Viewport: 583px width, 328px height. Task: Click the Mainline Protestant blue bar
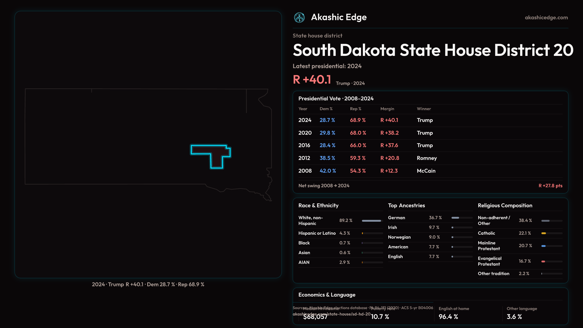(x=544, y=246)
